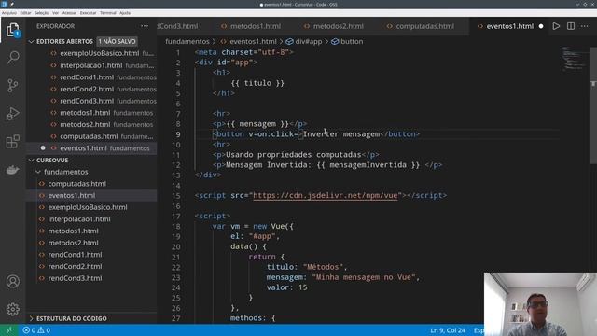This screenshot has width=597, height=336.
Task: Open the Editar menu
Action: click(x=25, y=13)
